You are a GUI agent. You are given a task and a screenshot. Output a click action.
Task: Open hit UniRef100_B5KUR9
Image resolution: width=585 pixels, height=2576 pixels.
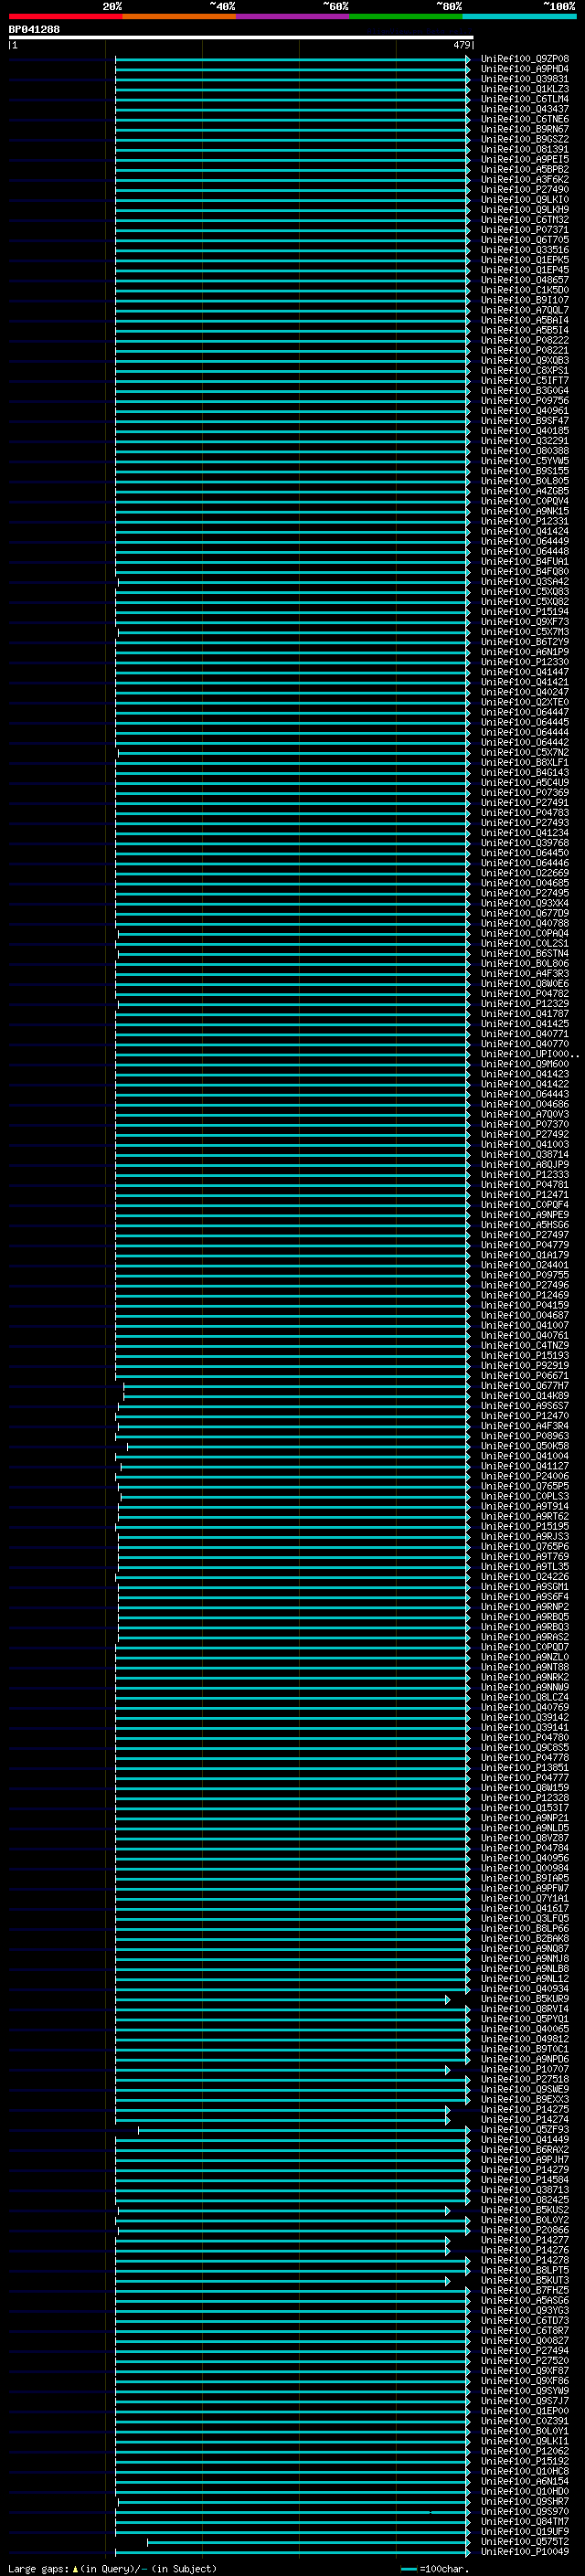525,1999
